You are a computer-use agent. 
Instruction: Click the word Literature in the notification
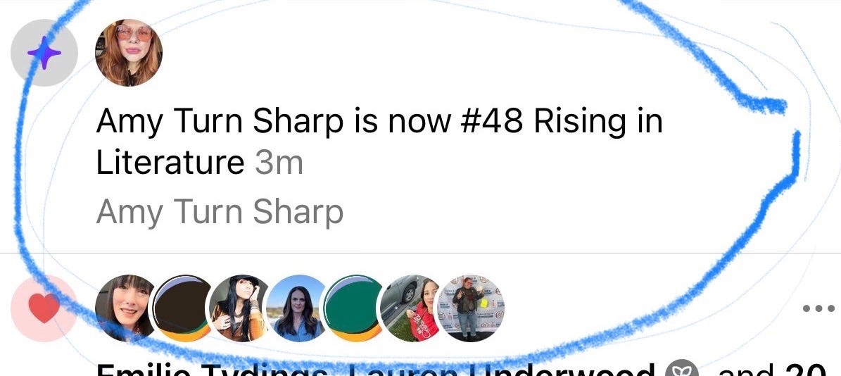(170, 162)
